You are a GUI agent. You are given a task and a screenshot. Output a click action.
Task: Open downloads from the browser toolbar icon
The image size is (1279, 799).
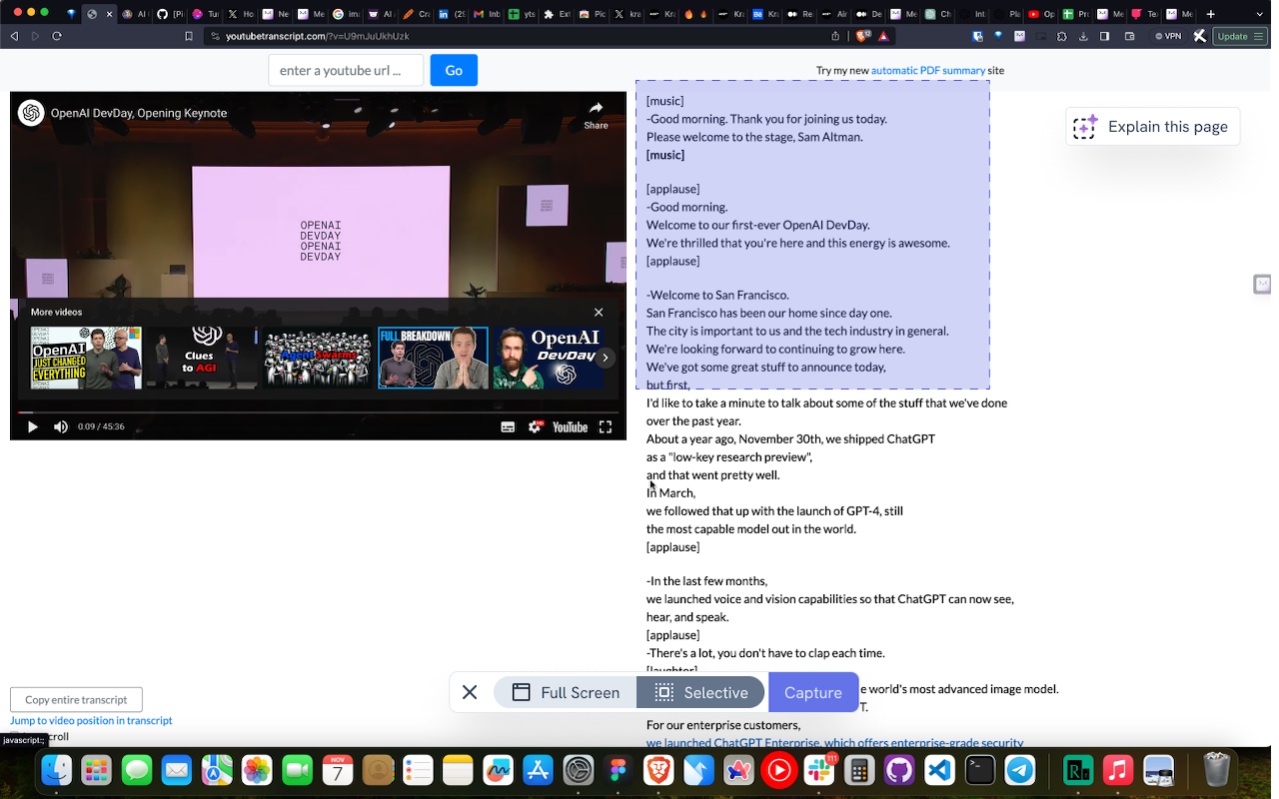point(1083,36)
